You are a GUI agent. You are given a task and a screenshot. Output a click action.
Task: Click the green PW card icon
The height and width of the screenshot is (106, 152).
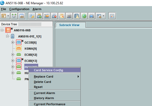click(x=19, y=79)
